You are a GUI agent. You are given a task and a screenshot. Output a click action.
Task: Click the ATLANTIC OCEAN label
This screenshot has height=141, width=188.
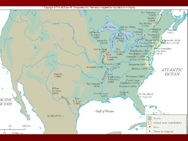172,72
